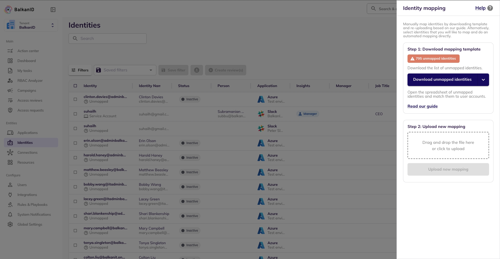Expand the Download unmapped identities arrow

tap(483, 80)
